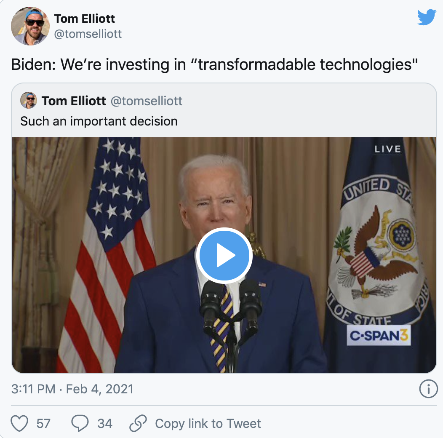Click the @tomselliott handle in quoted tweet
Image resolution: width=443 pixels, height=438 pixels.
(147, 101)
